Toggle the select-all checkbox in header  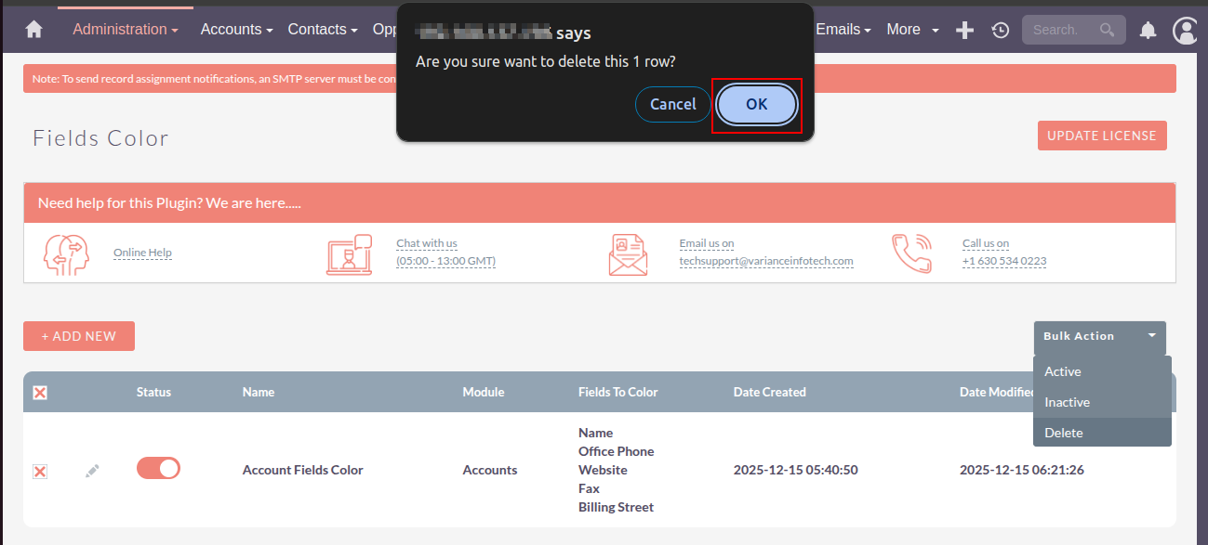click(40, 393)
